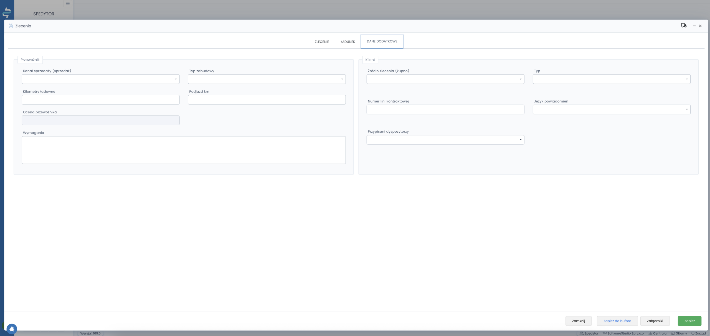Click the truck icon in dialog header
710x336 pixels.
(x=684, y=25)
